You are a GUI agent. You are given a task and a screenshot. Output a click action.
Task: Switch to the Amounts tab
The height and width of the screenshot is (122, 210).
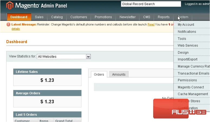pos(119,74)
